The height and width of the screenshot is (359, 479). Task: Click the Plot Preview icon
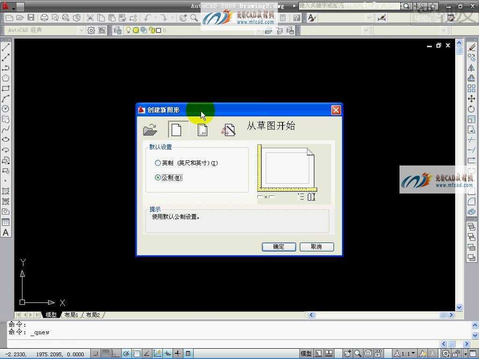point(55,18)
